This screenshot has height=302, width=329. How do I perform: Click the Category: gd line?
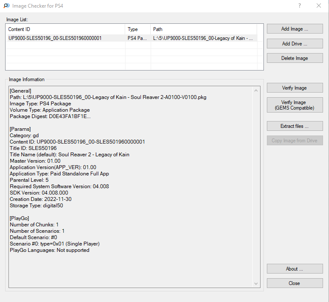pos(24,135)
